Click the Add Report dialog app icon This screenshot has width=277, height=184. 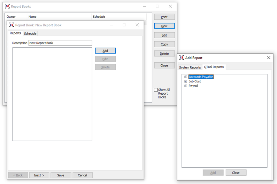[x=182, y=58]
